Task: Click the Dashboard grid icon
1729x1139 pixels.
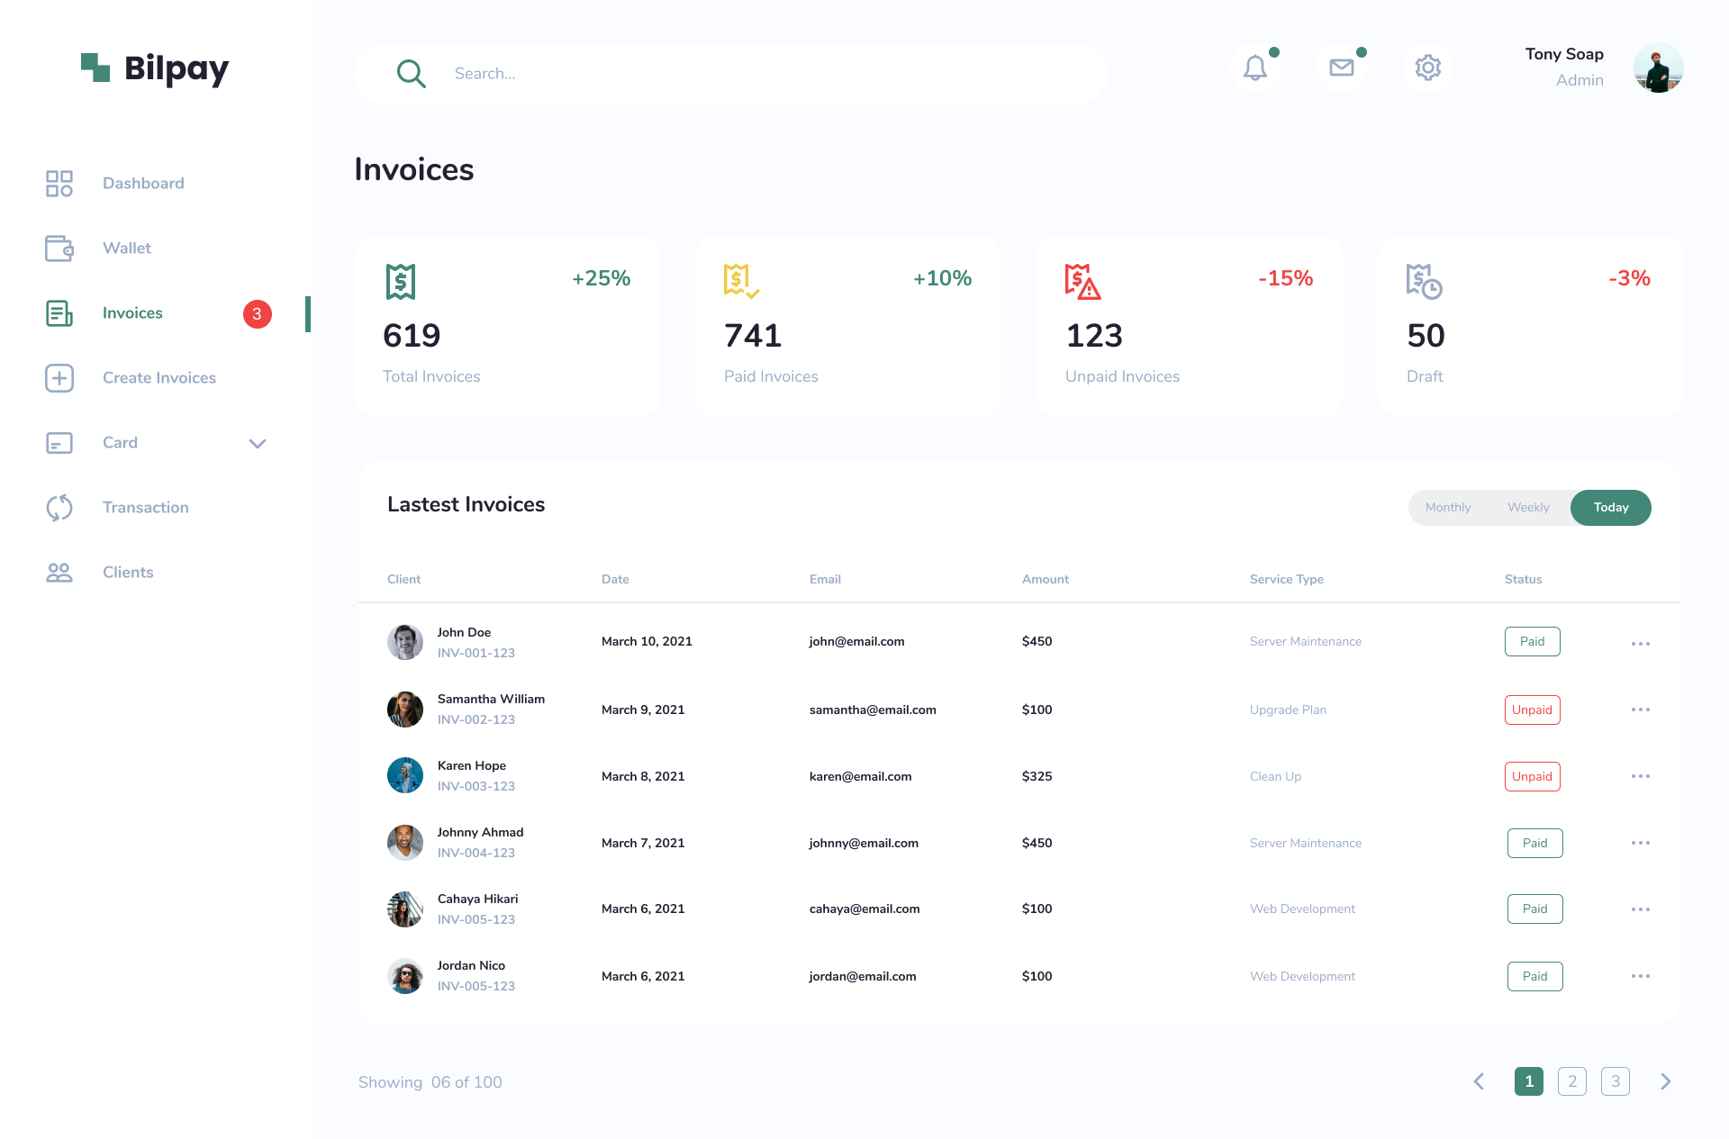Action: 59,184
